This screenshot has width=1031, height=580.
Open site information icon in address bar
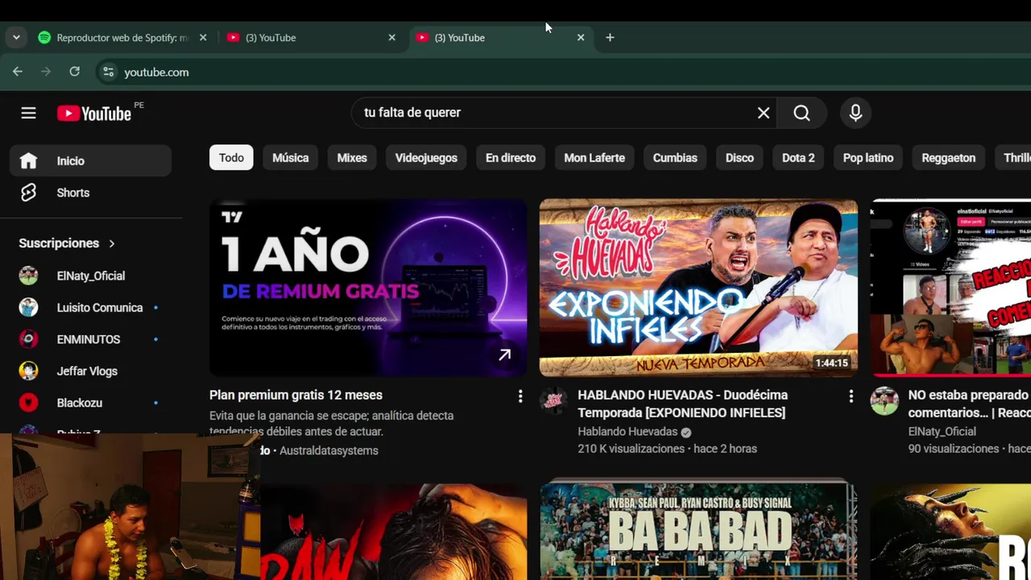(x=109, y=72)
